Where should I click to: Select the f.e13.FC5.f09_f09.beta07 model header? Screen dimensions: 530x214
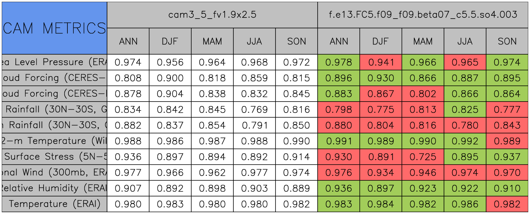(x=423, y=15)
